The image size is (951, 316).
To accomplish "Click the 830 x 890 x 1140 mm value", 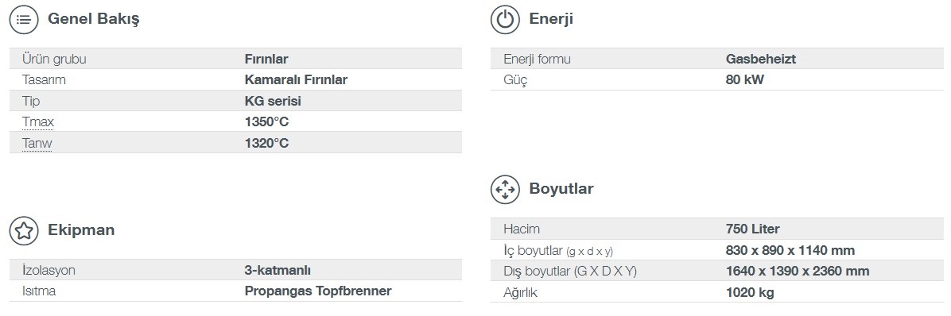I will [x=790, y=251].
